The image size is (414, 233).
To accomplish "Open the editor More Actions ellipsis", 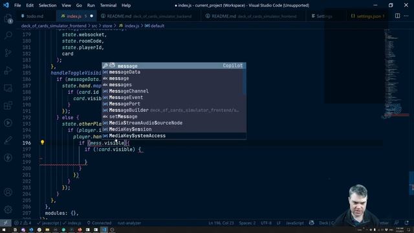I will tap(406, 16).
